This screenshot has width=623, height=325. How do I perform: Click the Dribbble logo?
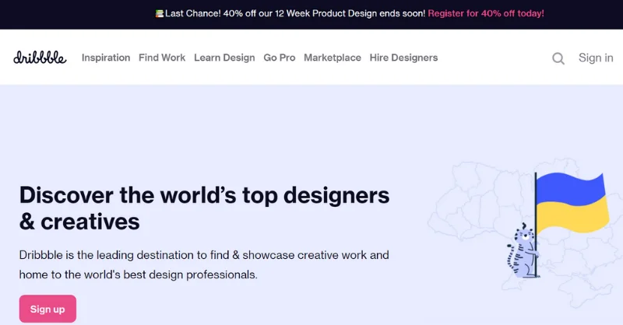coord(40,58)
